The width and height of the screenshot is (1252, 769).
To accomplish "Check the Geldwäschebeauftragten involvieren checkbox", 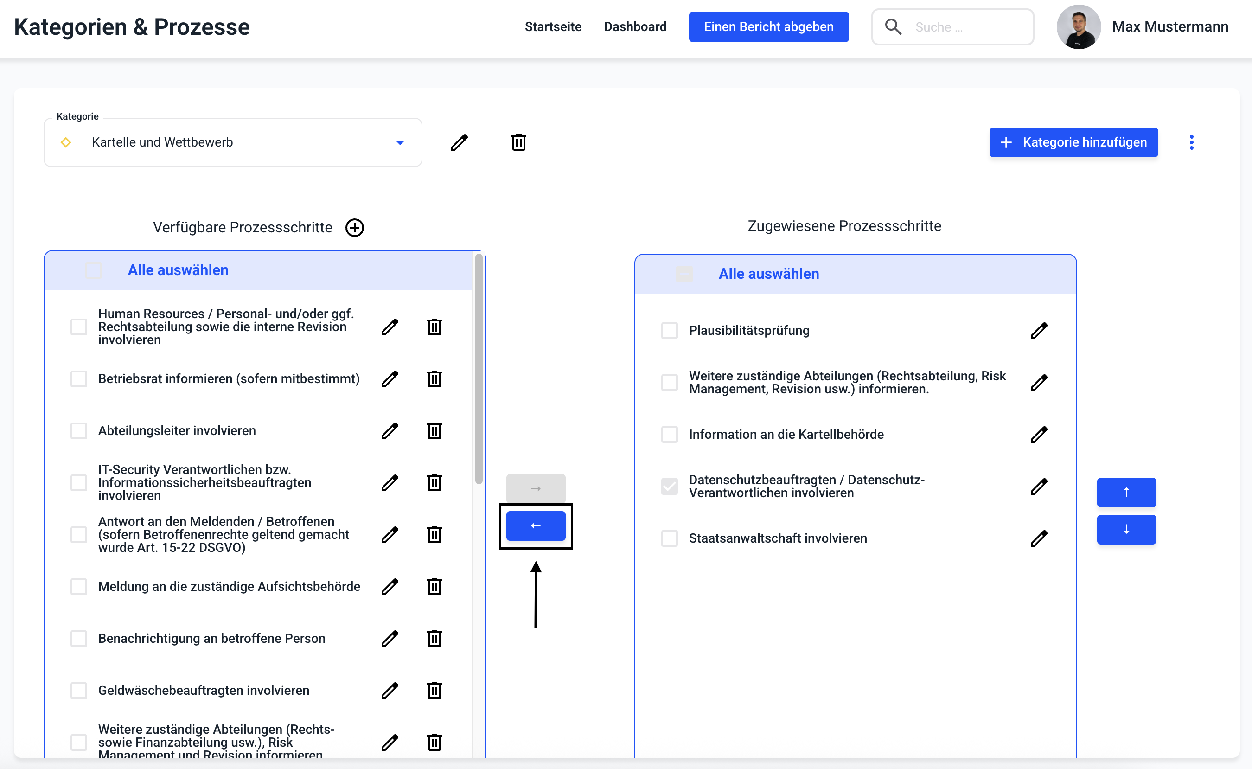I will click(79, 690).
